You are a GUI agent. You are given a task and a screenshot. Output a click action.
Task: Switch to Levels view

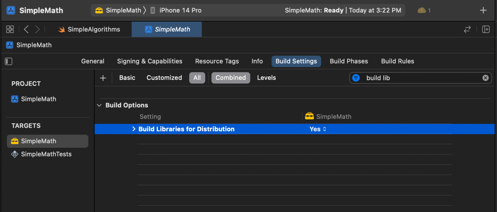266,78
